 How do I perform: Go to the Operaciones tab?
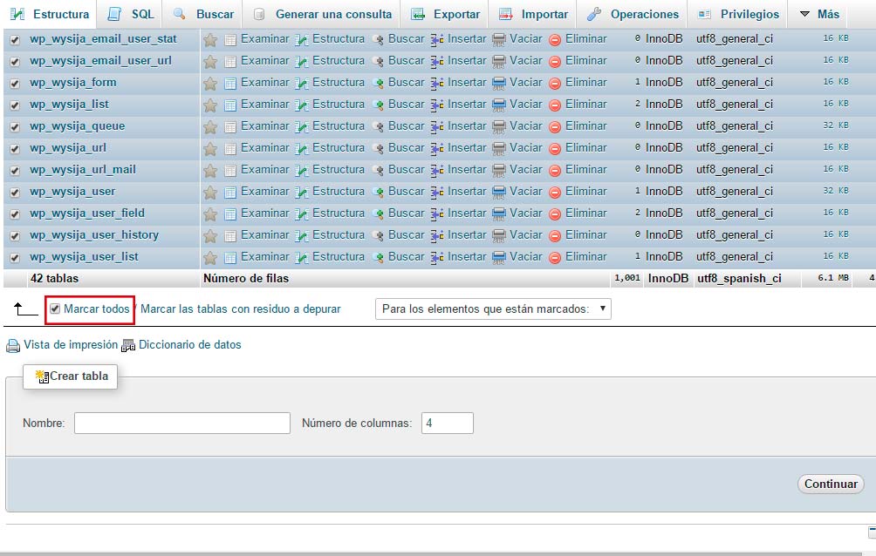click(633, 14)
